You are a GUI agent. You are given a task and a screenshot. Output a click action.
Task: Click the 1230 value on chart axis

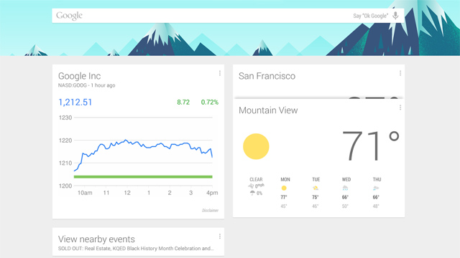tap(65, 118)
